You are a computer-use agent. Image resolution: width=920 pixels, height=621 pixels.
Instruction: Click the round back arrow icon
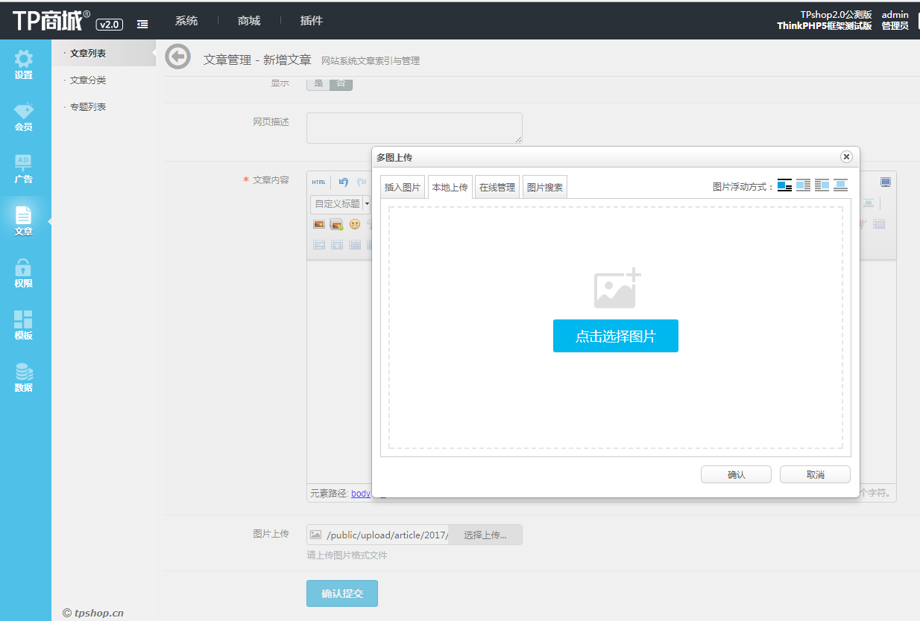coord(177,57)
